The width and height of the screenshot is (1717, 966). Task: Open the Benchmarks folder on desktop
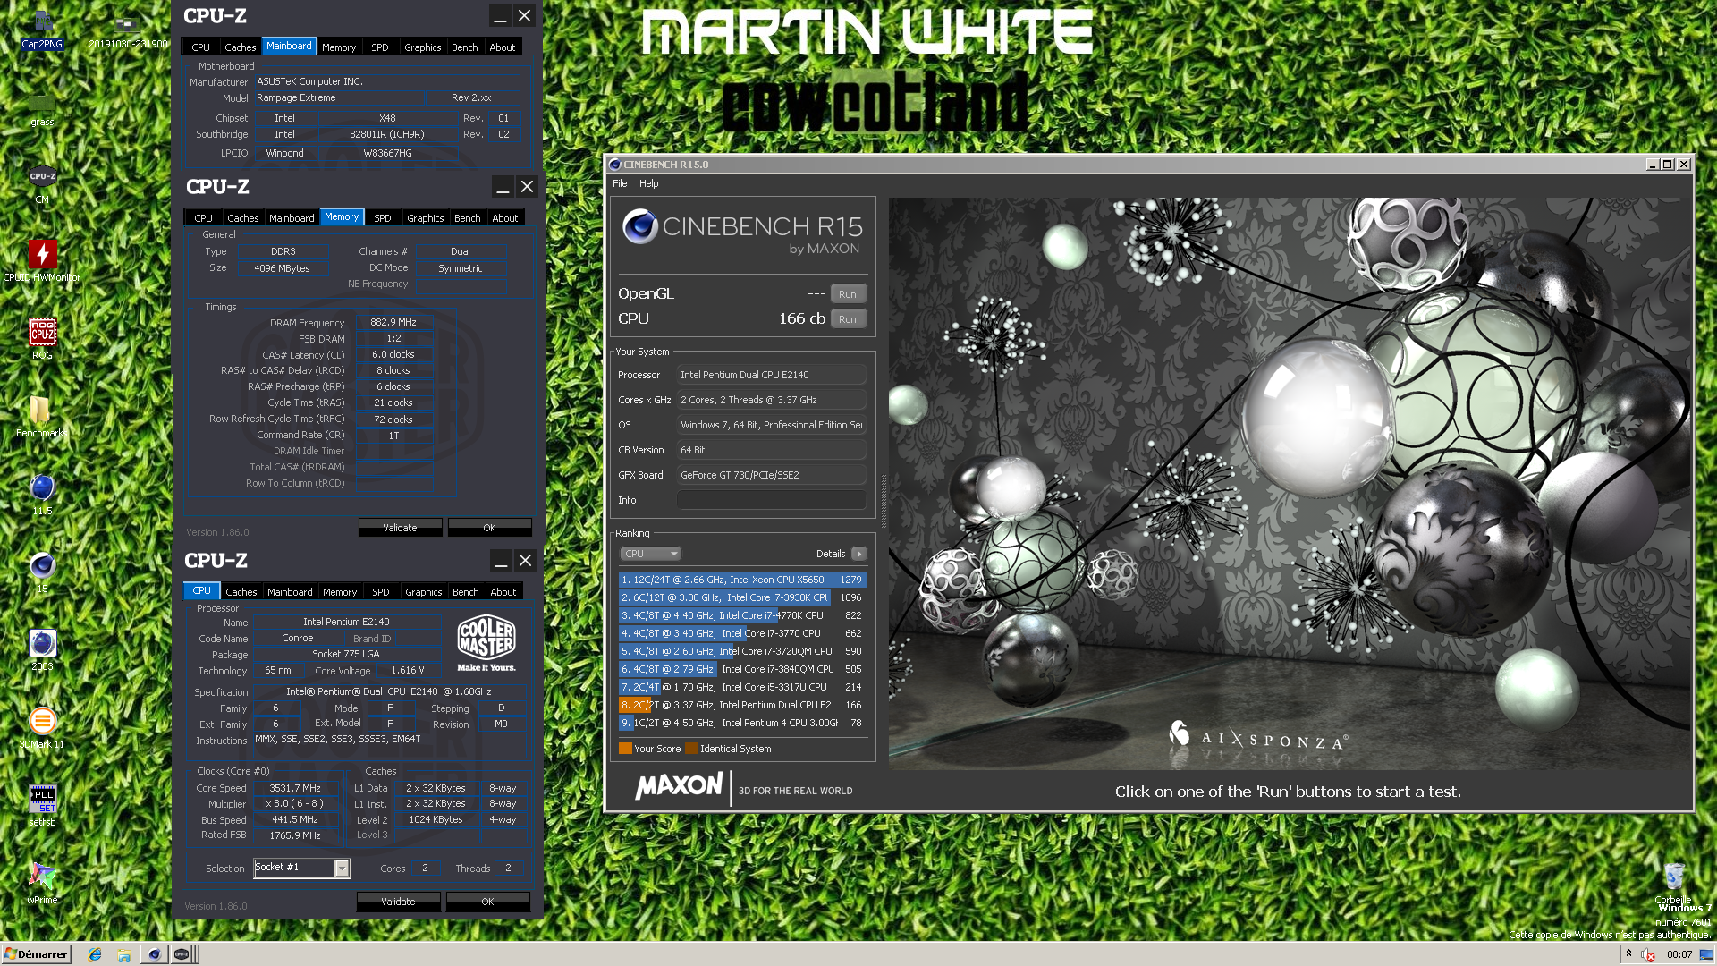[x=42, y=417]
